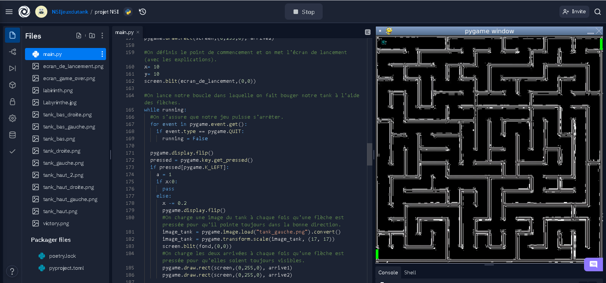Open ecran_de_lancement.png file
This screenshot has width=606, height=283.
pos(66,66)
